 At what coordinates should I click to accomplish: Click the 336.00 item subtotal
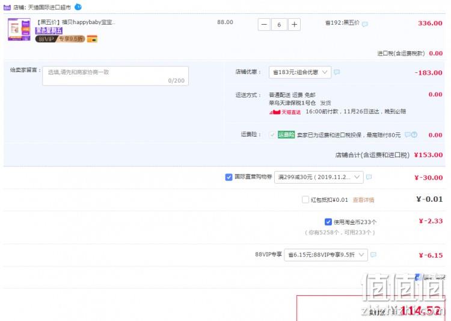pos(430,23)
